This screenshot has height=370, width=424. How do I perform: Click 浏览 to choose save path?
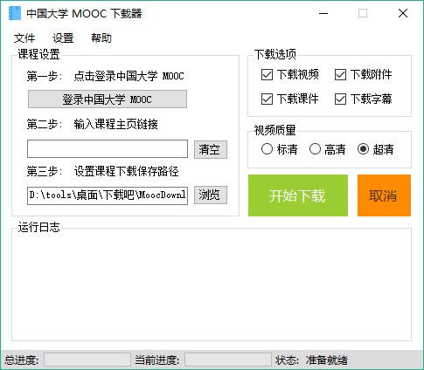point(211,195)
